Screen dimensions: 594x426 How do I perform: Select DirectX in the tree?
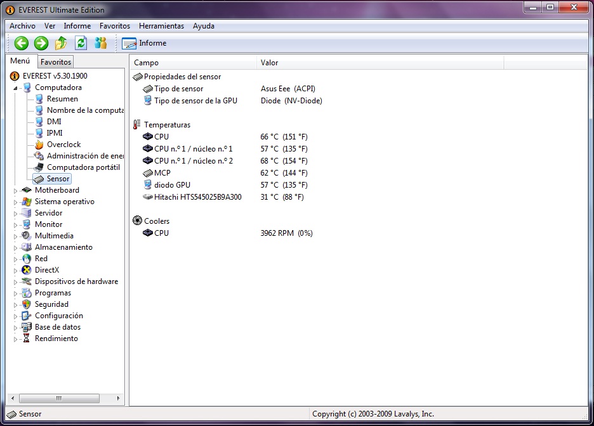point(46,270)
